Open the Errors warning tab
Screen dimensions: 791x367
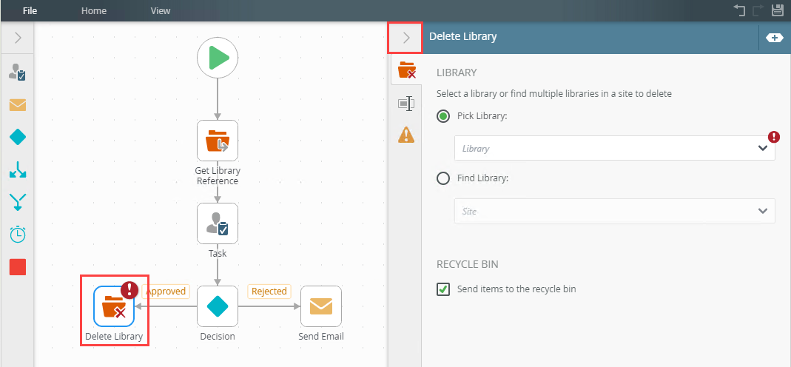tap(406, 135)
